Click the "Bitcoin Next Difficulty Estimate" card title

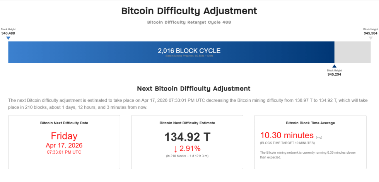[x=187, y=123]
